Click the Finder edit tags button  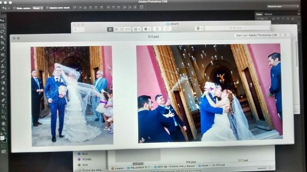[167, 29]
